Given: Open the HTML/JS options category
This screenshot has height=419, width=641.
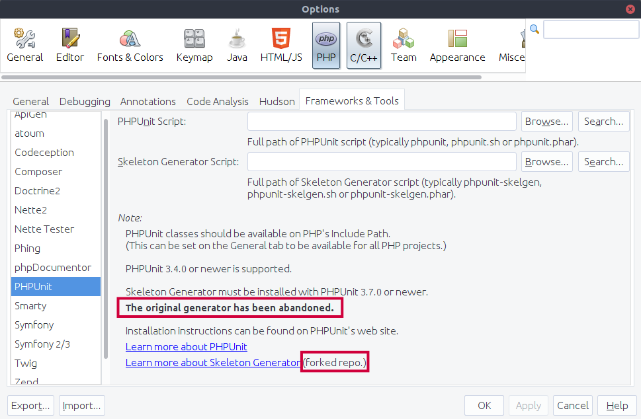Looking at the screenshot, I should pos(281,46).
